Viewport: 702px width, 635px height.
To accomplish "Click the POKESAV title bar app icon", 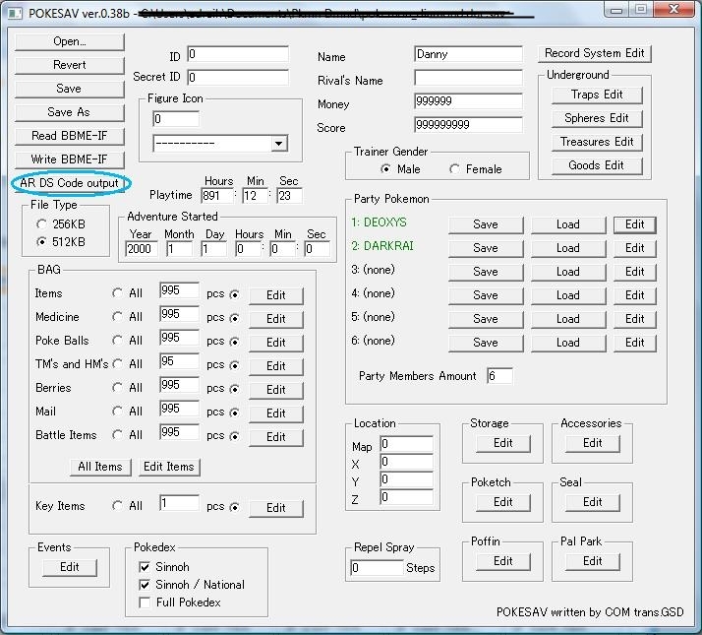I will [x=15, y=14].
